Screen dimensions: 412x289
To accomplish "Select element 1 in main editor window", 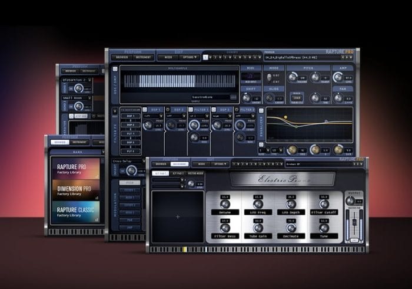I will 206,57.
